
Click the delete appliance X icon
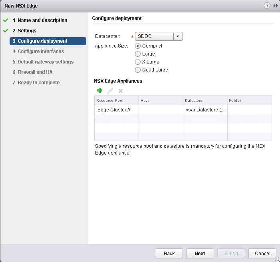121,91
